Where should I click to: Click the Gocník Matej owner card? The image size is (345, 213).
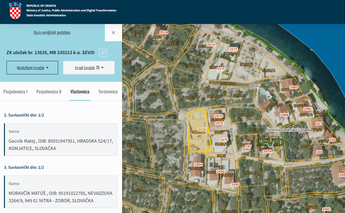[x=61, y=140]
